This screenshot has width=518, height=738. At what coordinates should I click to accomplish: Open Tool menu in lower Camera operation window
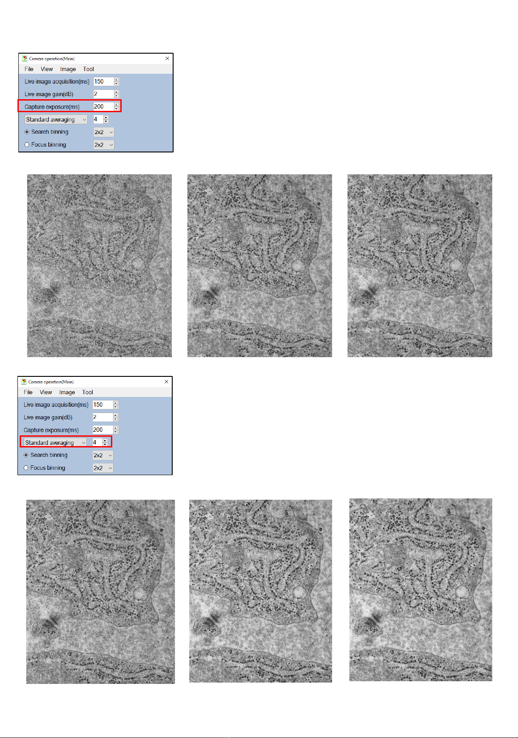pos(88,392)
